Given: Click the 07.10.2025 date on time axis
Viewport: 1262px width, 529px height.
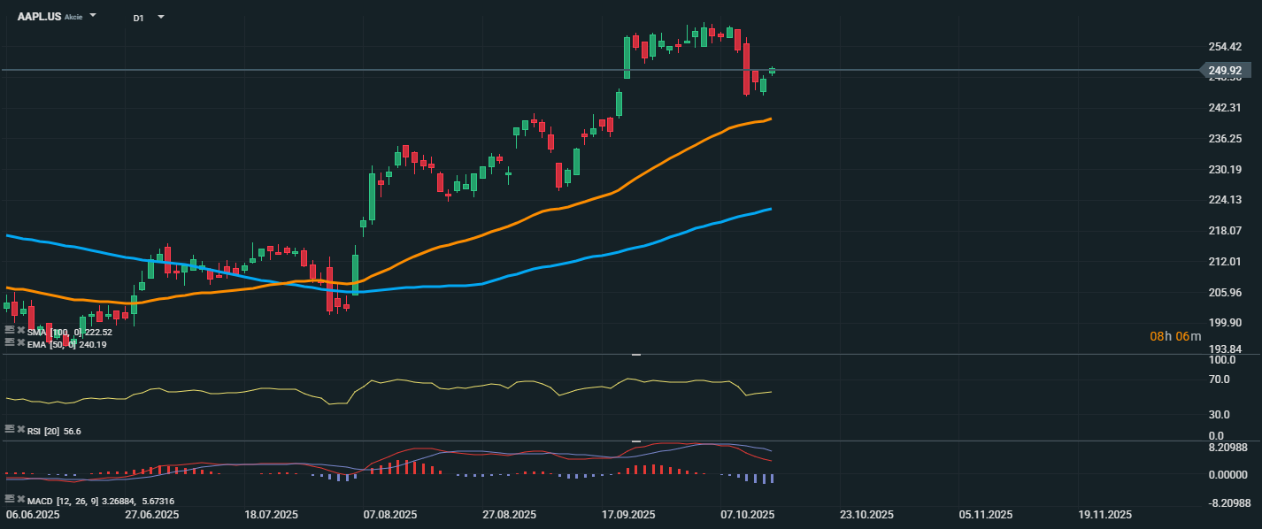Looking at the screenshot, I should tap(748, 514).
